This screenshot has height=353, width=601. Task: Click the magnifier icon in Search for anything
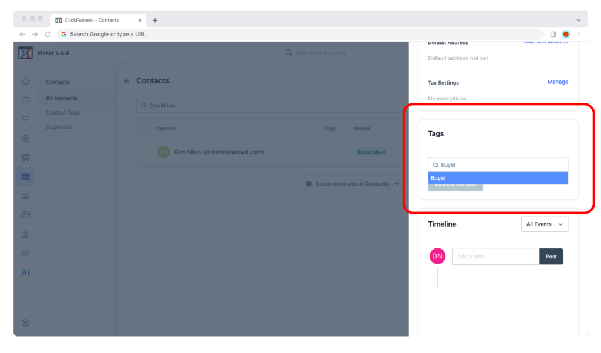(x=289, y=53)
